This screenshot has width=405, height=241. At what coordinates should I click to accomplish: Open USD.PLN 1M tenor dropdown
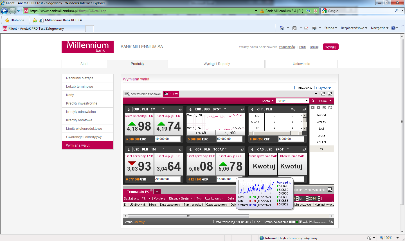(x=163, y=149)
